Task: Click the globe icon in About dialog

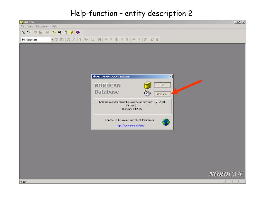Action: (166, 122)
